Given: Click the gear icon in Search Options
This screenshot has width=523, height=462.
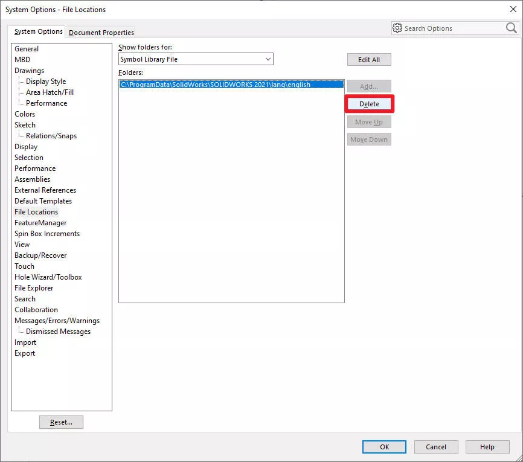Looking at the screenshot, I should pos(397,28).
